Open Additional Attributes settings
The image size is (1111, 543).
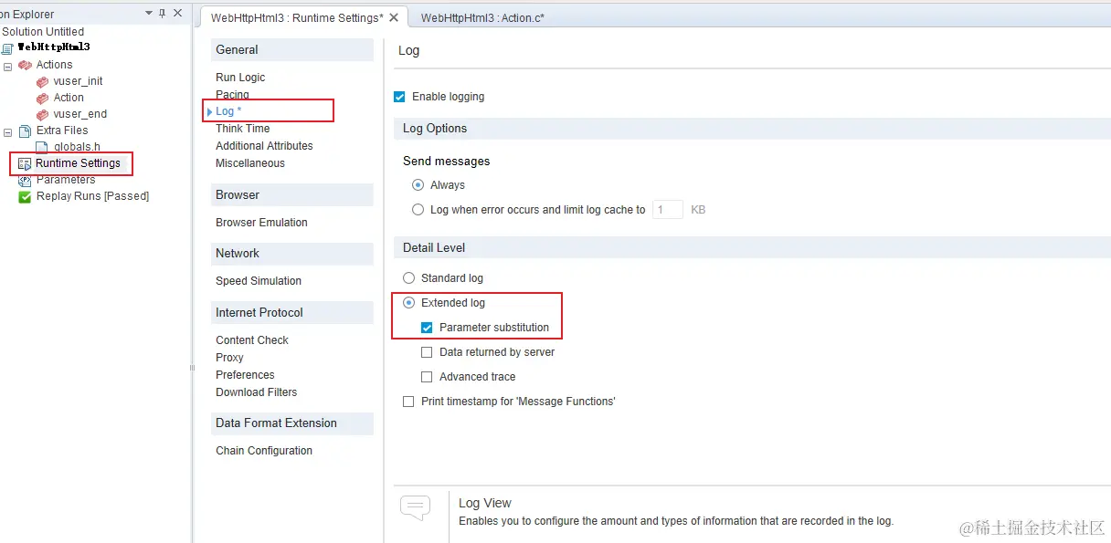[x=264, y=146]
